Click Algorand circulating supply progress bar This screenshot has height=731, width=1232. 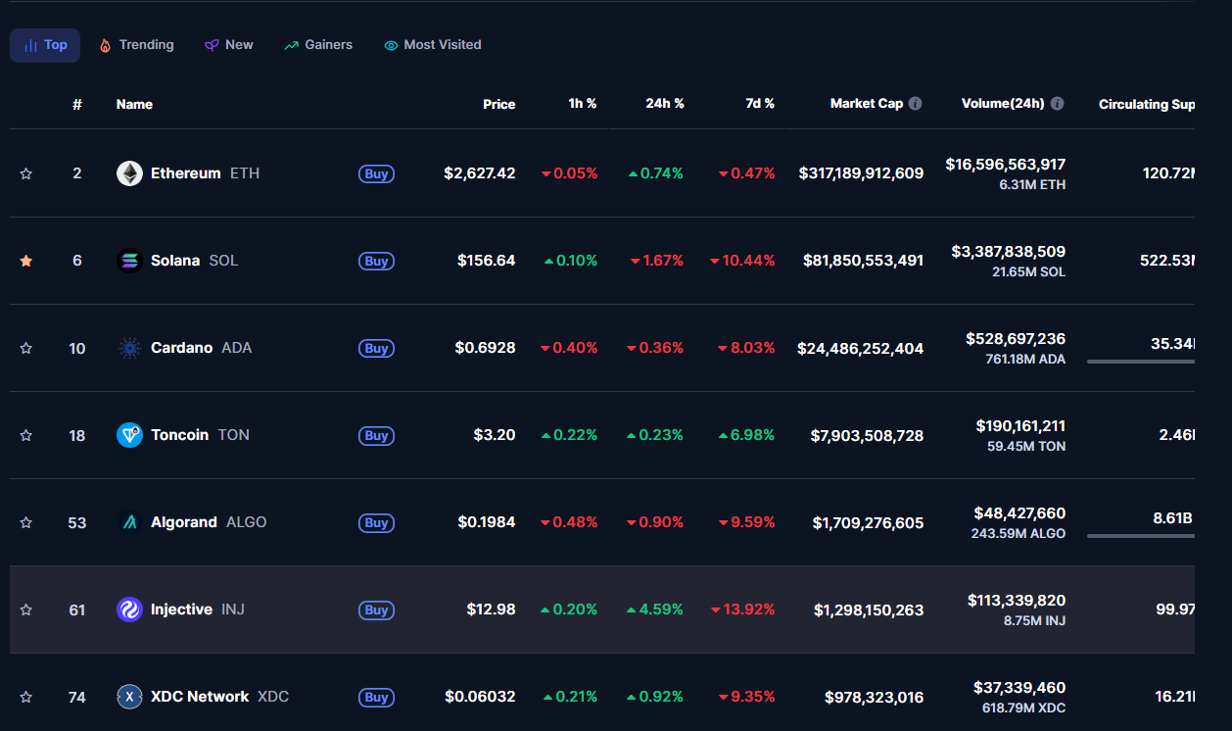(x=1141, y=536)
